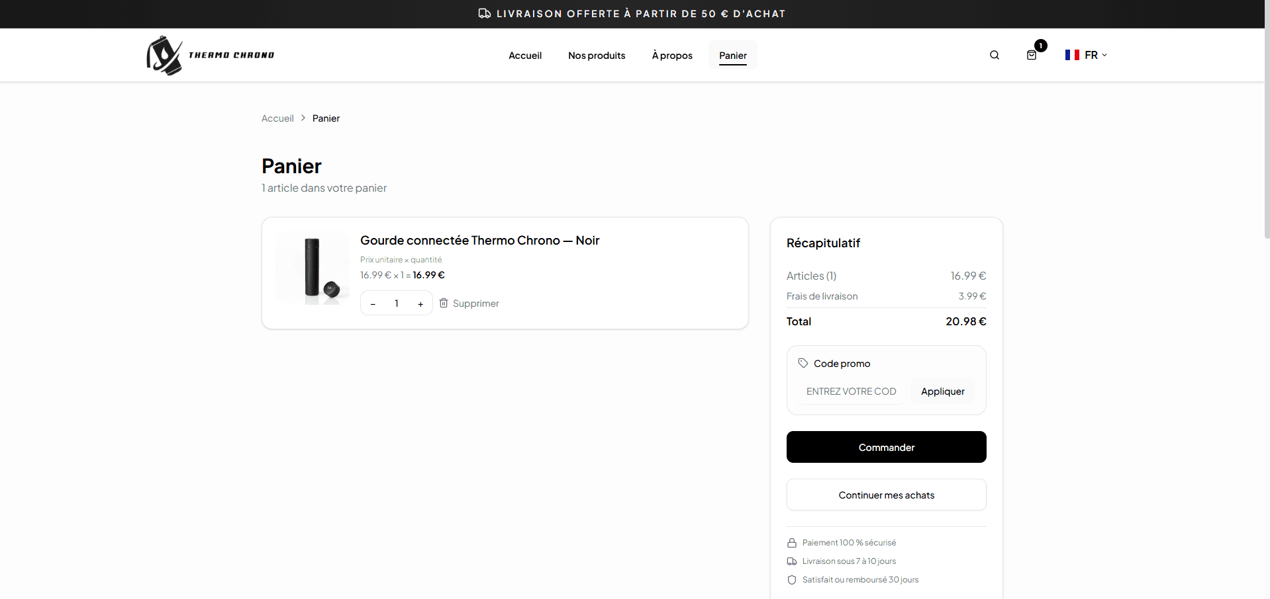Increase quantity with the plus button
This screenshot has width=1270, height=599.
420,303
